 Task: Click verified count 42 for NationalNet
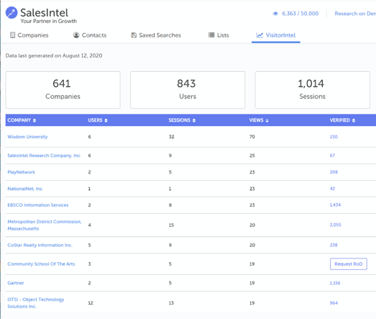332,189
